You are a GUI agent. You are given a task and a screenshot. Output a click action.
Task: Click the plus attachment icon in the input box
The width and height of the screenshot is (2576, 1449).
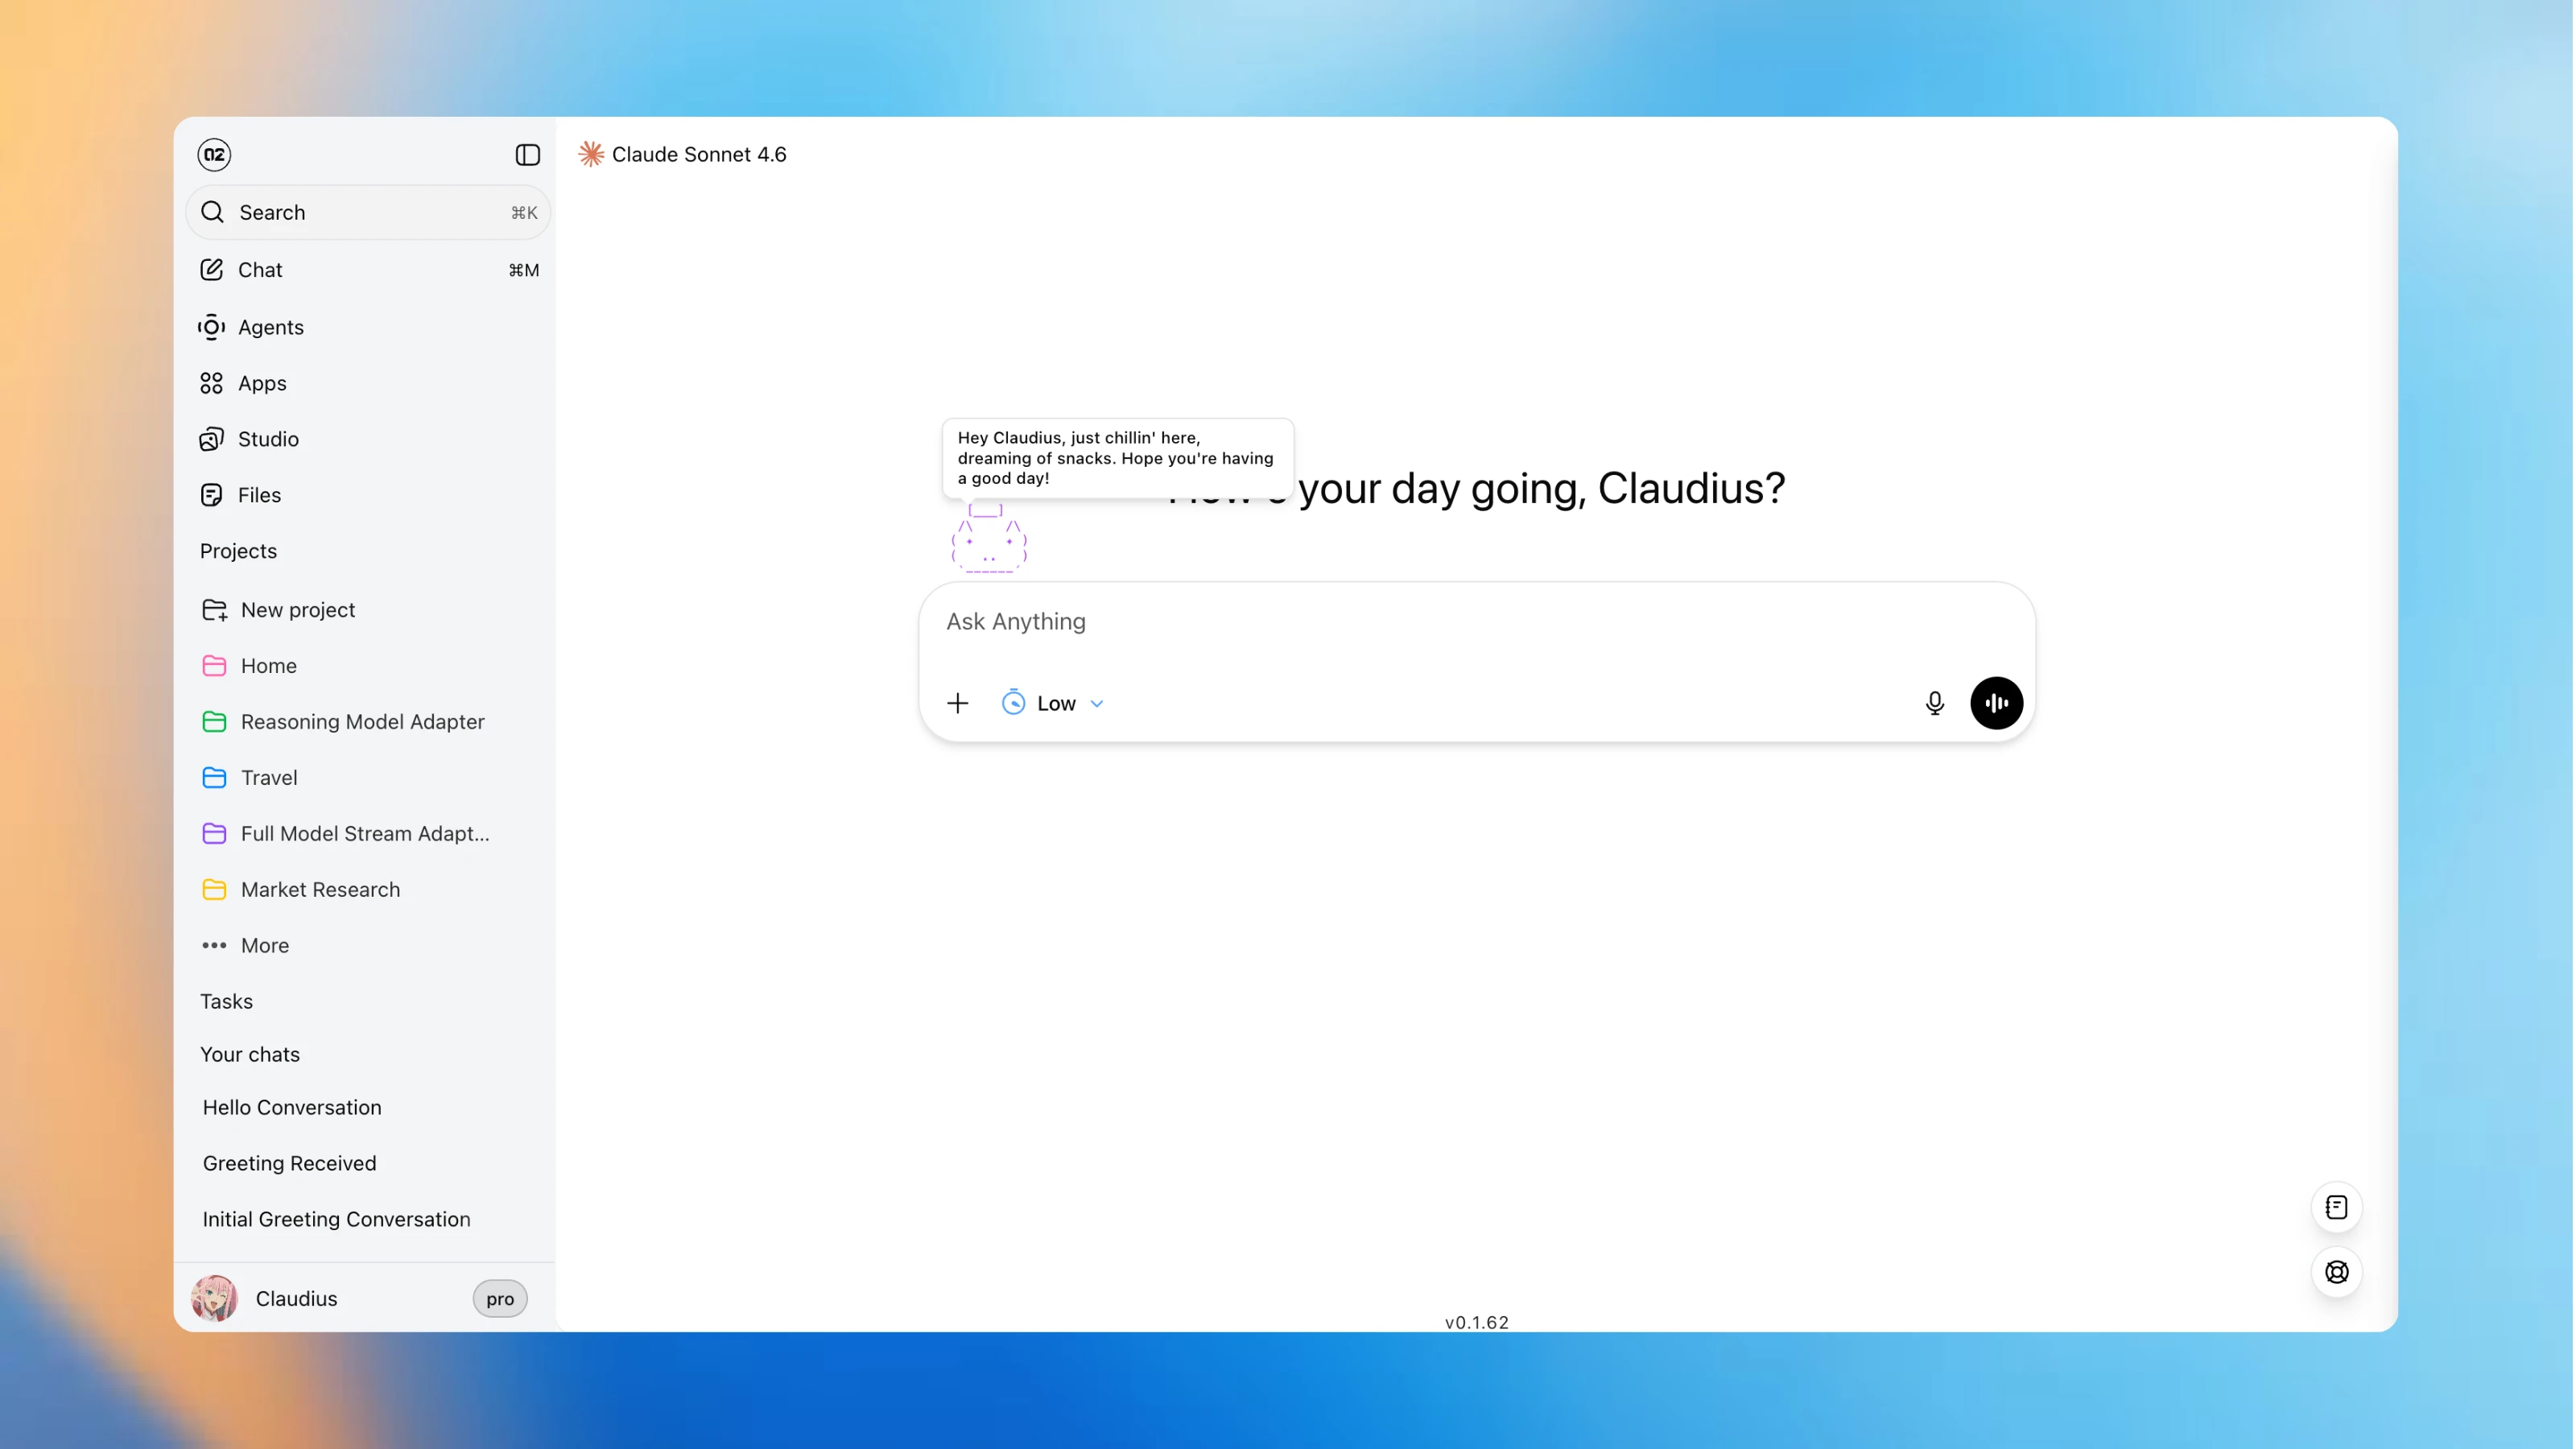tap(957, 703)
